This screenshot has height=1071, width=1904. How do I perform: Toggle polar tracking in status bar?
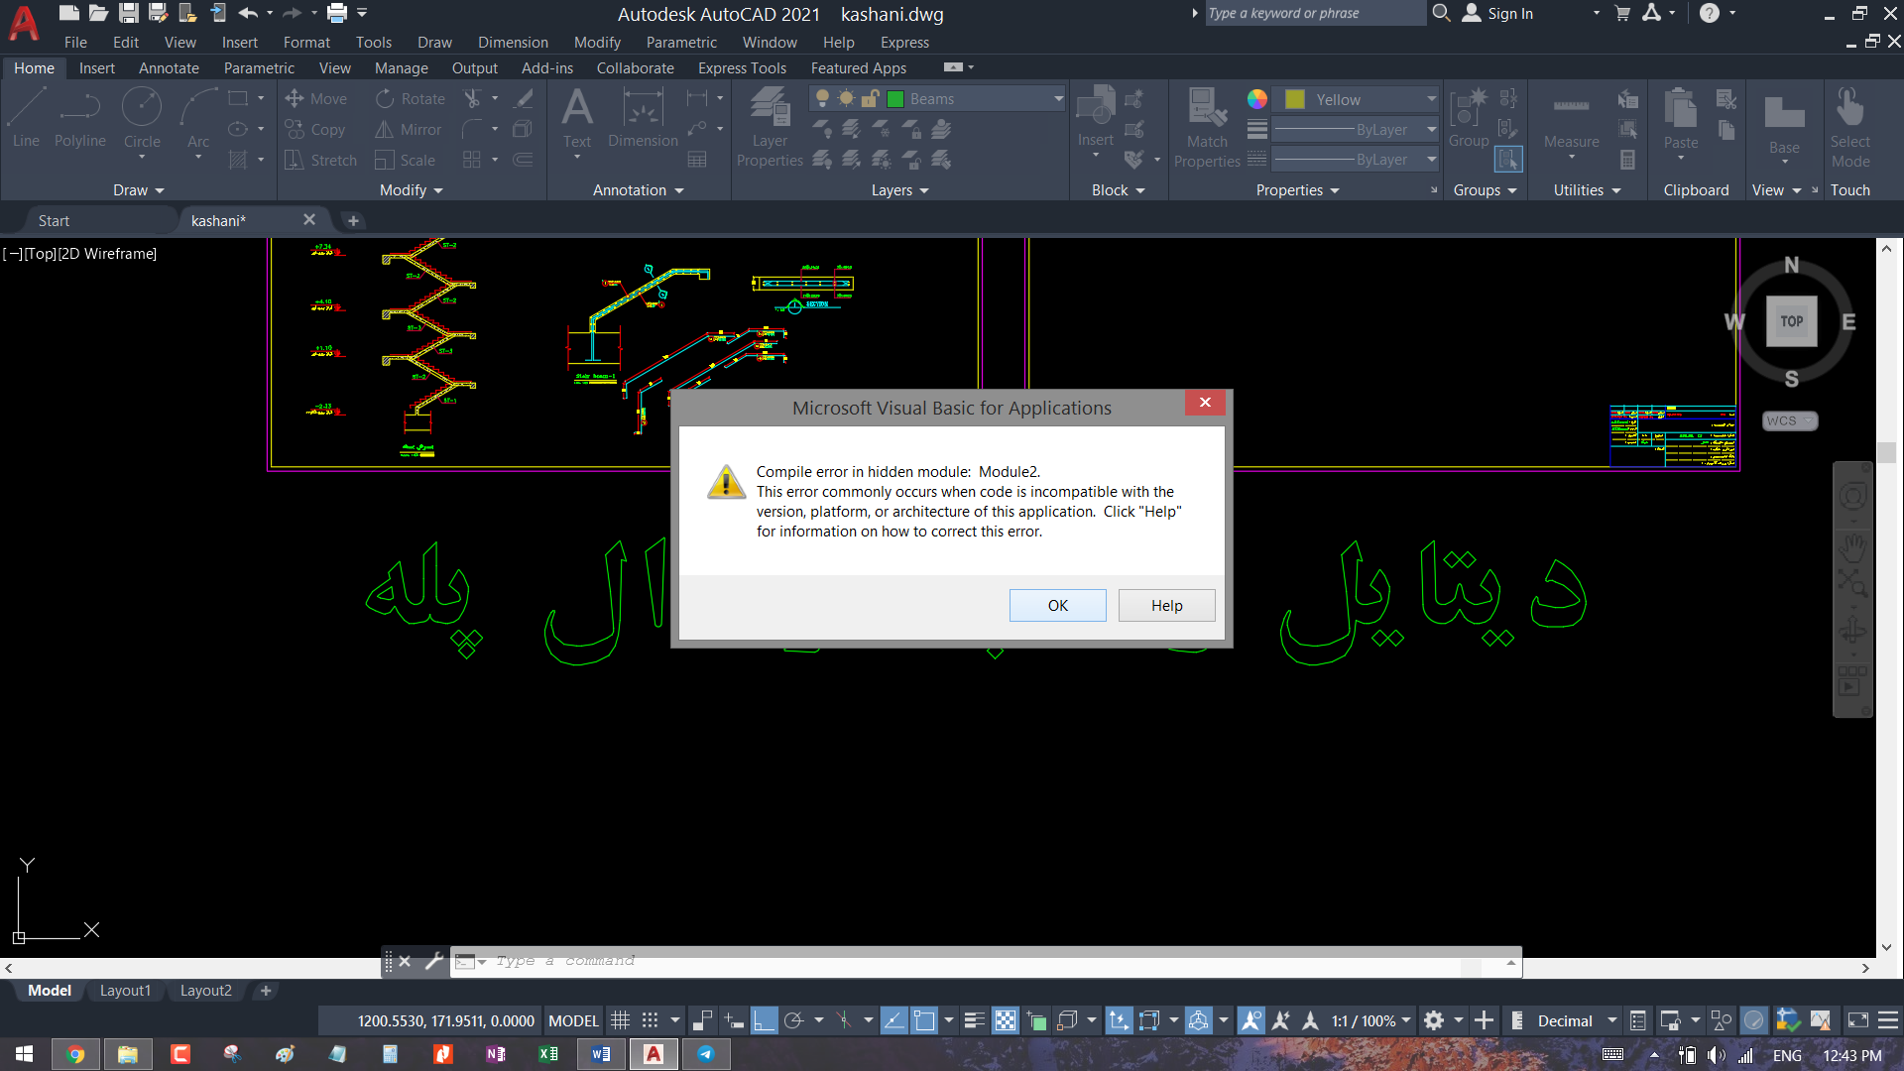point(793,1020)
